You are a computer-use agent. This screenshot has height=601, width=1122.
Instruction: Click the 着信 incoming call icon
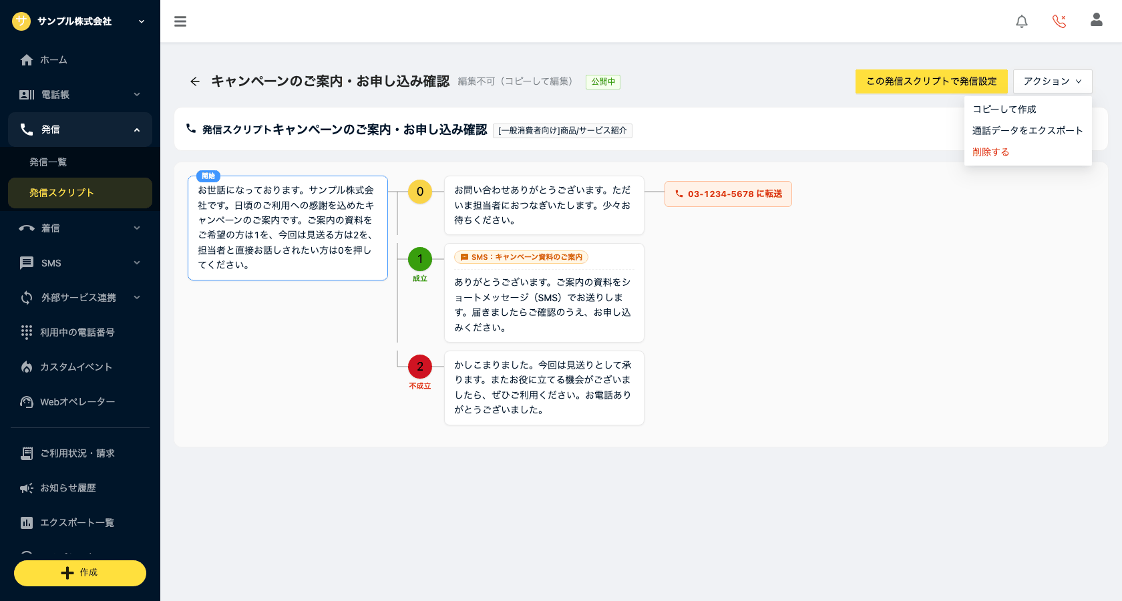[27, 228]
